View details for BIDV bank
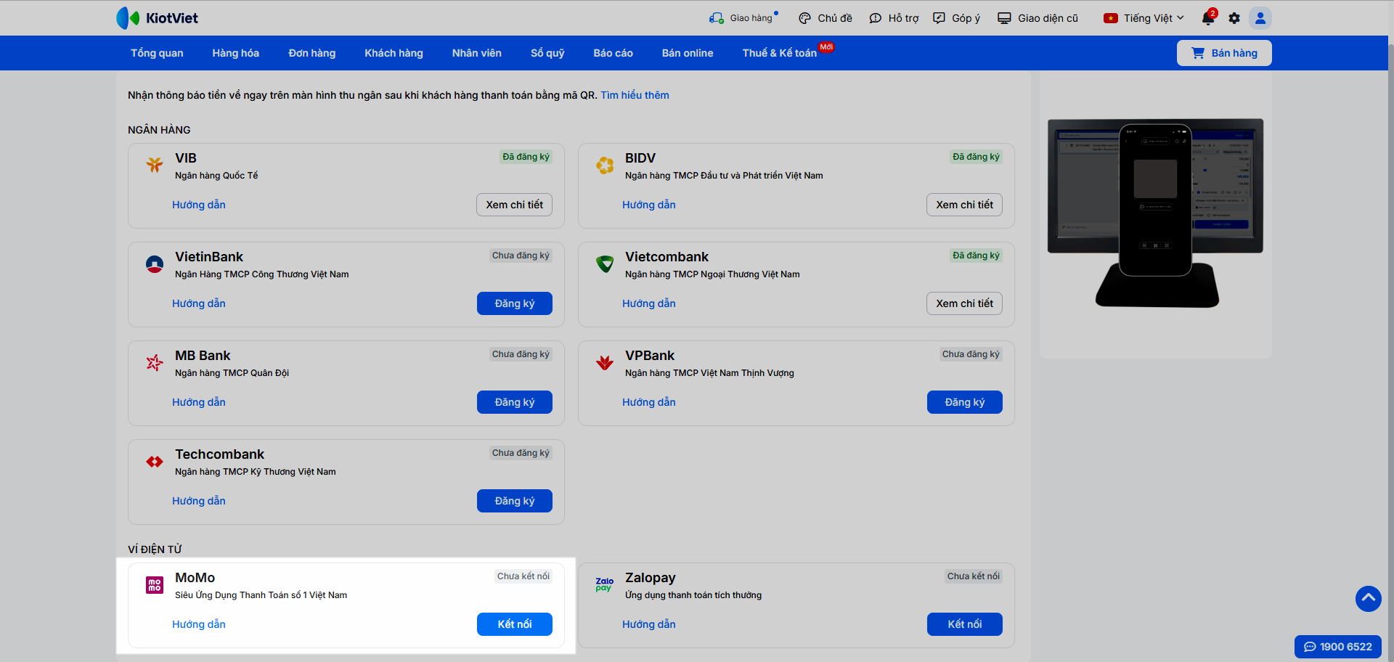The height and width of the screenshot is (662, 1394). pos(965,205)
